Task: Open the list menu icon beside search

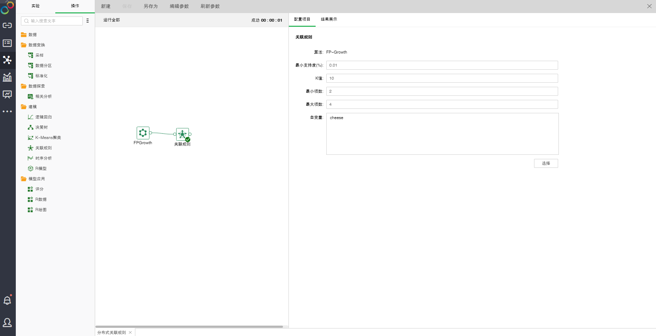Action: click(88, 21)
